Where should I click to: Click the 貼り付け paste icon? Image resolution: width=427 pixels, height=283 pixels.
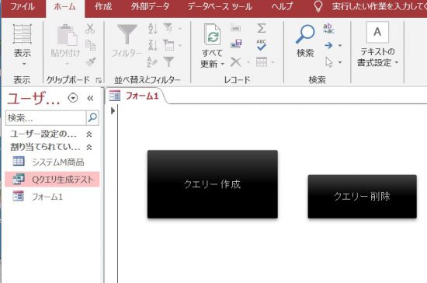(x=67, y=35)
